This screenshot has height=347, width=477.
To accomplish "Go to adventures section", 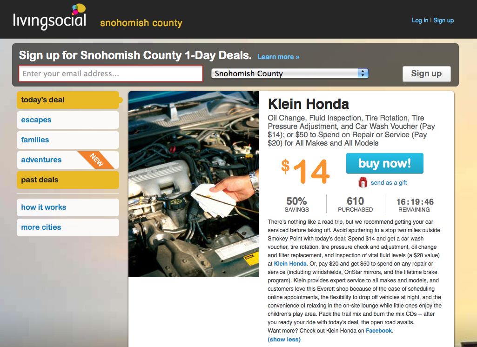I will click(41, 160).
